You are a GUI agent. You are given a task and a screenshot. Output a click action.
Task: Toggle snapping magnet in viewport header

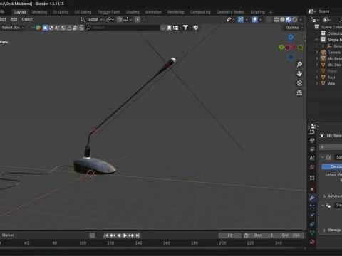(120, 19)
